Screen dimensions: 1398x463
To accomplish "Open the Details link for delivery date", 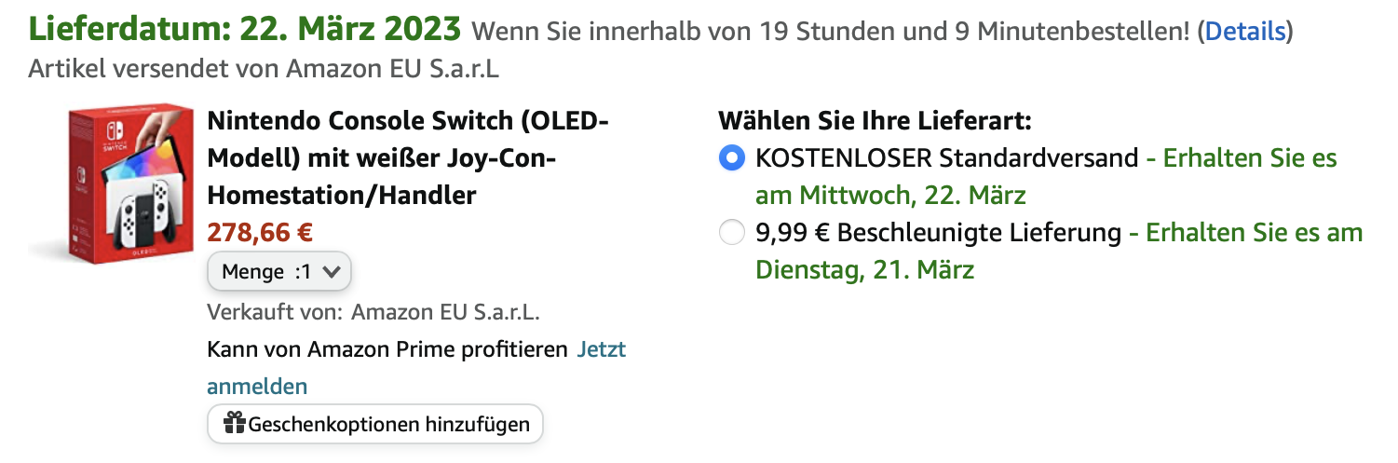I will pyautogui.click(x=1245, y=32).
